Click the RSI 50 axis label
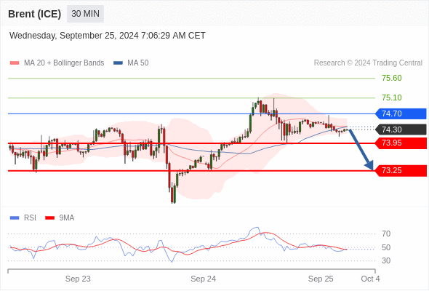The image size is (429, 291). click(386, 247)
